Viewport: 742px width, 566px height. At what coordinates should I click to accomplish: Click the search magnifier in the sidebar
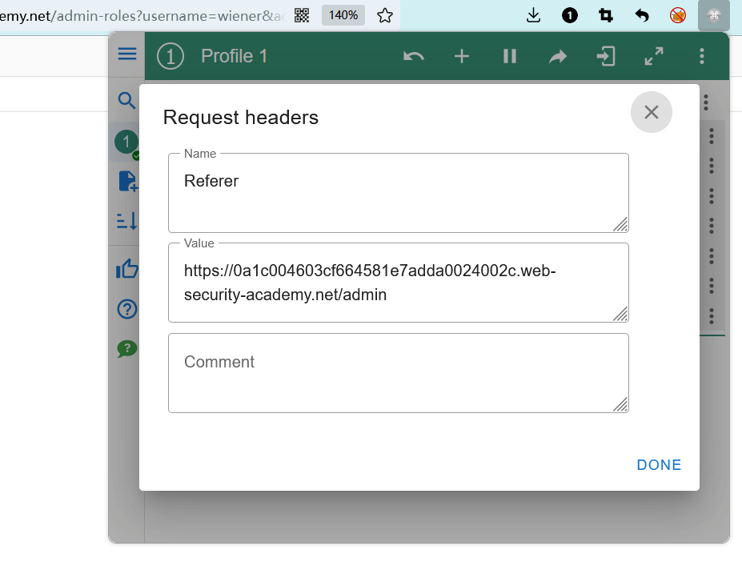click(x=126, y=100)
